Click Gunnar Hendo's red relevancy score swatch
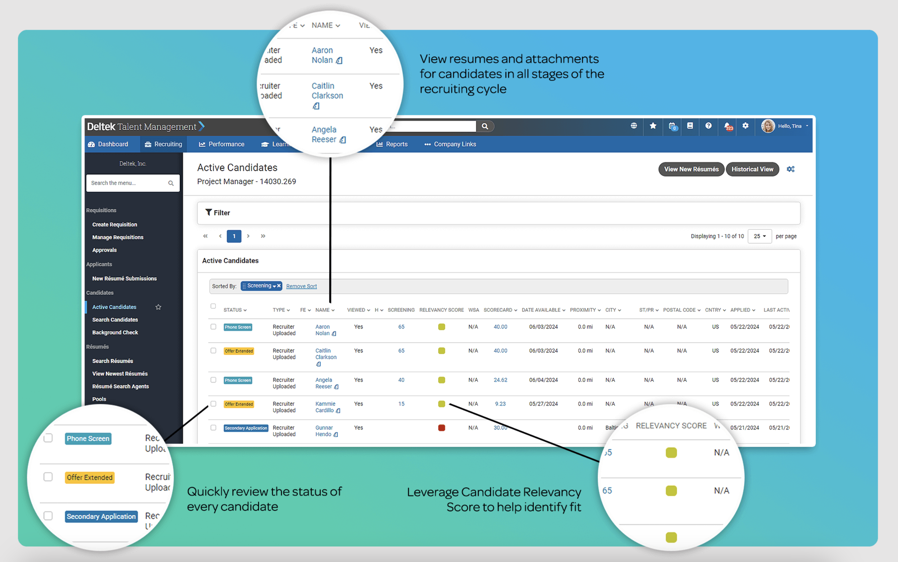The height and width of the screenshot is (562, 898). pyautogui.click(x=441, y=428)
